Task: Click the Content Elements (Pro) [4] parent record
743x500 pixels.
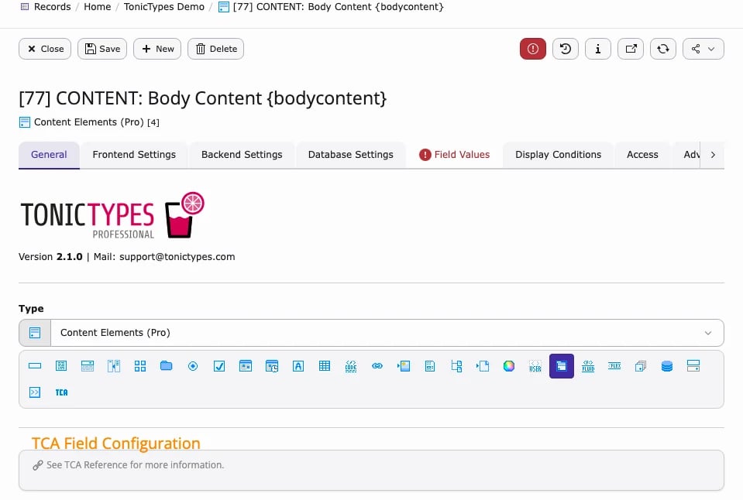Action: pos(89,122)
